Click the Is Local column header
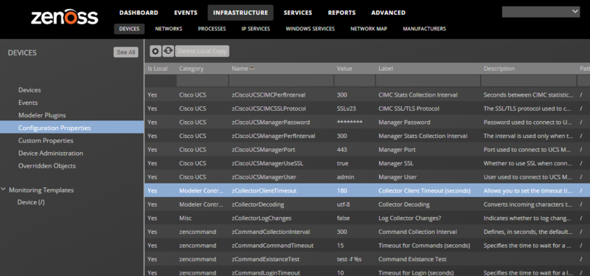The width and height of the screenshot is (590, 276). coord(158,69)
